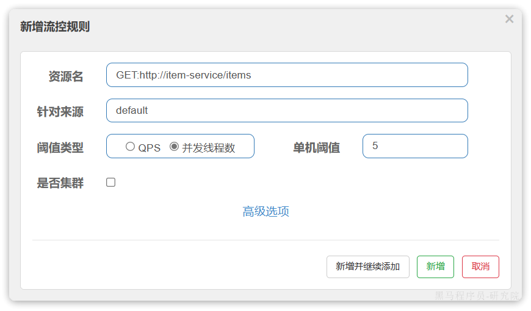The width and height of the screenshot is (531, 311).
Task: Select the QPS radio button
Action: click(130, 147)
